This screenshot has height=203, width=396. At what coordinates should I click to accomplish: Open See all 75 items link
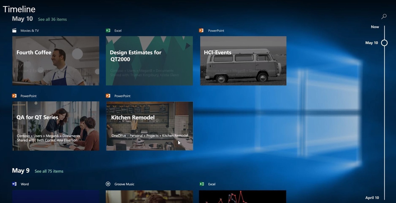click(x=49, y=171)
